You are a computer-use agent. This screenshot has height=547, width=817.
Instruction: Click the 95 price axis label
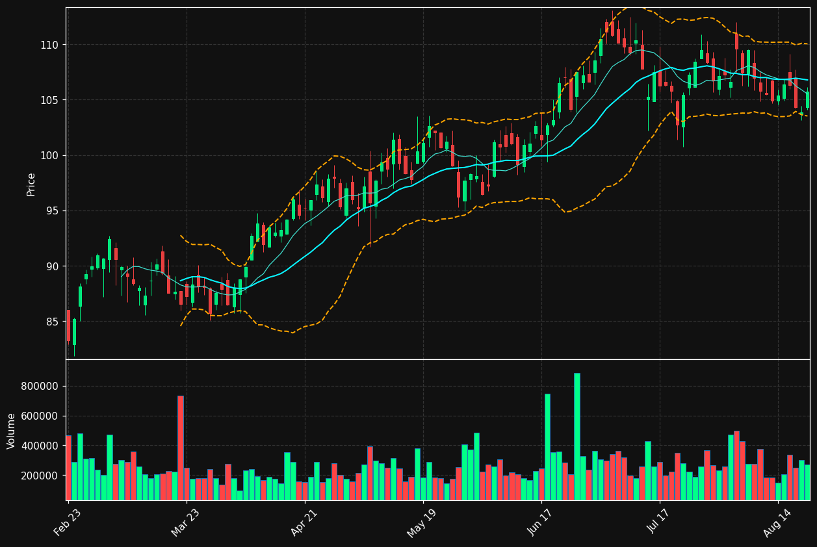(x=53, y=211)
